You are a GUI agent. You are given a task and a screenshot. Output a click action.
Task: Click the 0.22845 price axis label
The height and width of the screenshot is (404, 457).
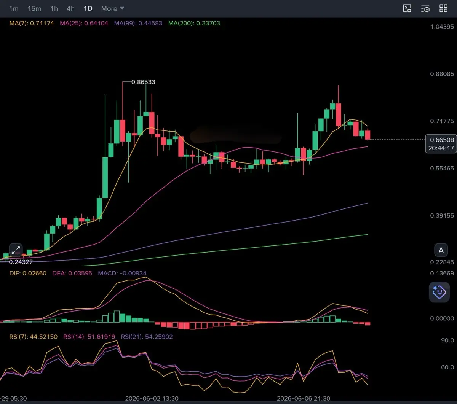442,262
